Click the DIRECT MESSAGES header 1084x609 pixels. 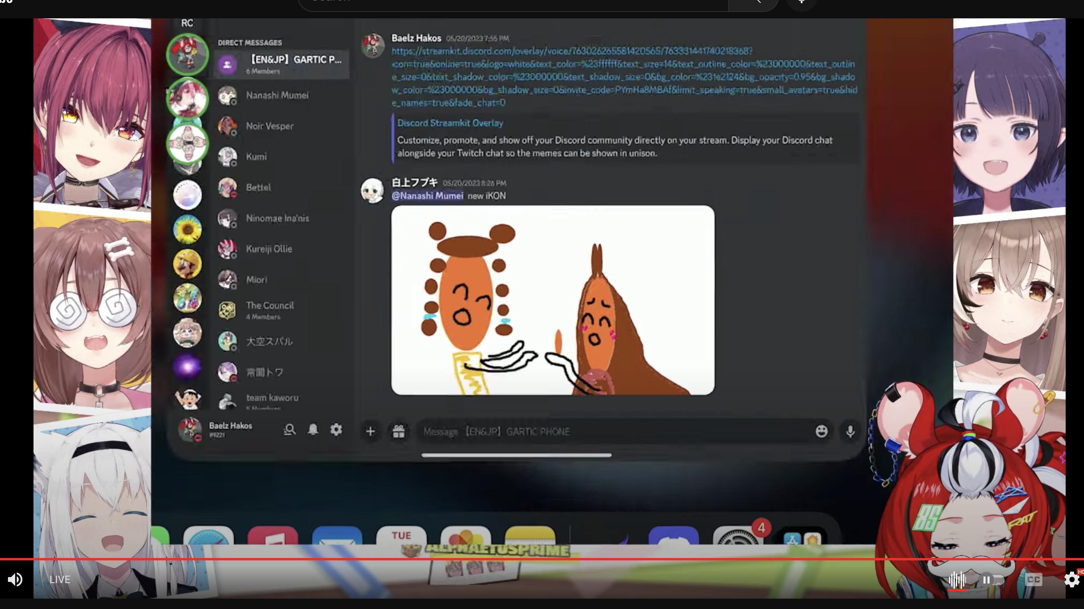coord(250,43)
